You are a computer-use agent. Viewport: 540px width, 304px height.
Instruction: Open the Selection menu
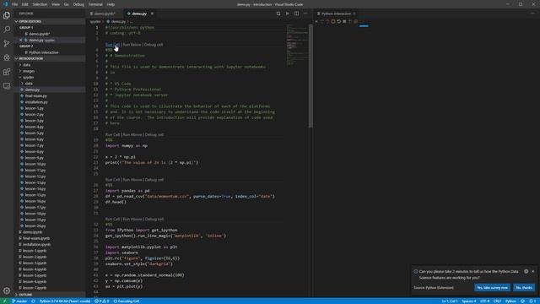[40, 4]
